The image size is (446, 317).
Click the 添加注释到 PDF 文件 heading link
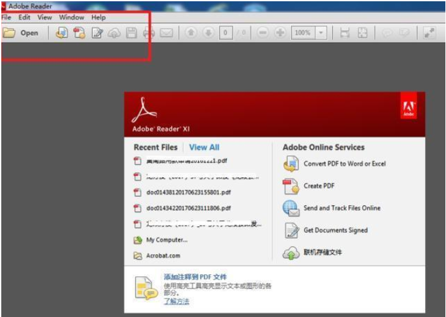tap(195, 277)
